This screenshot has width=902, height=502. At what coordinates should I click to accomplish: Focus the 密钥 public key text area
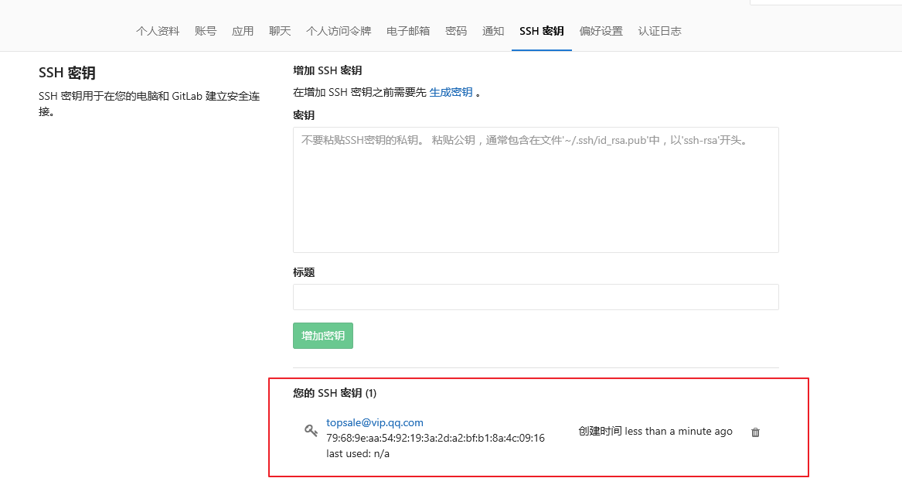click(535, 190)
